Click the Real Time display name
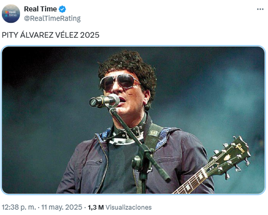The height and width of the screenshot is (215, 268). 40,9
